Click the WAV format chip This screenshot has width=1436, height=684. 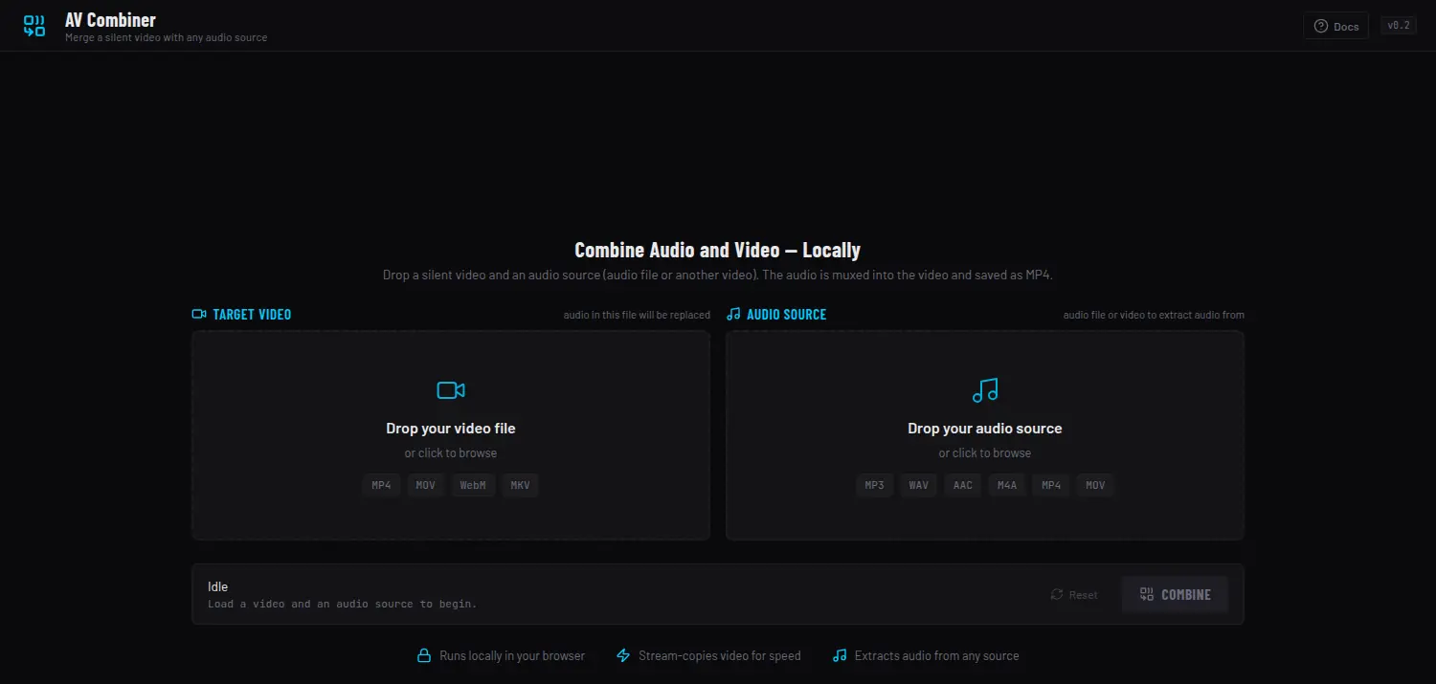click(919, 485)
